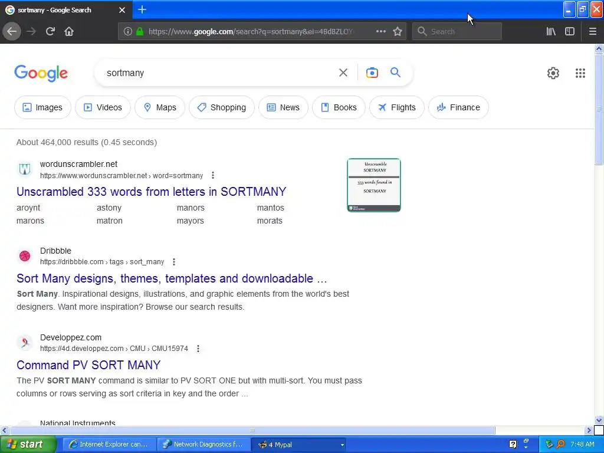This screenshot has width=604, height=453.
Task: Focus the browser address bar URL
Action: pyautogui.click(x=250, y=31)
